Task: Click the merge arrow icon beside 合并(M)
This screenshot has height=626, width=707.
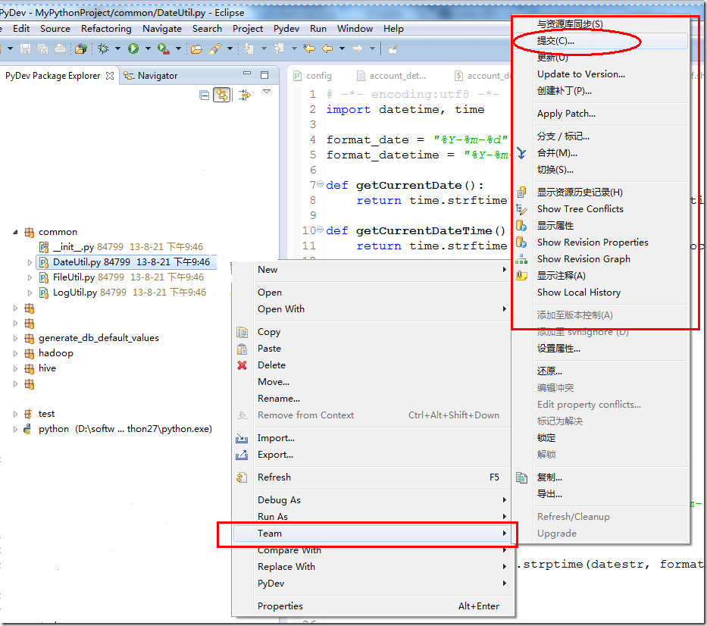Action: 521,153
